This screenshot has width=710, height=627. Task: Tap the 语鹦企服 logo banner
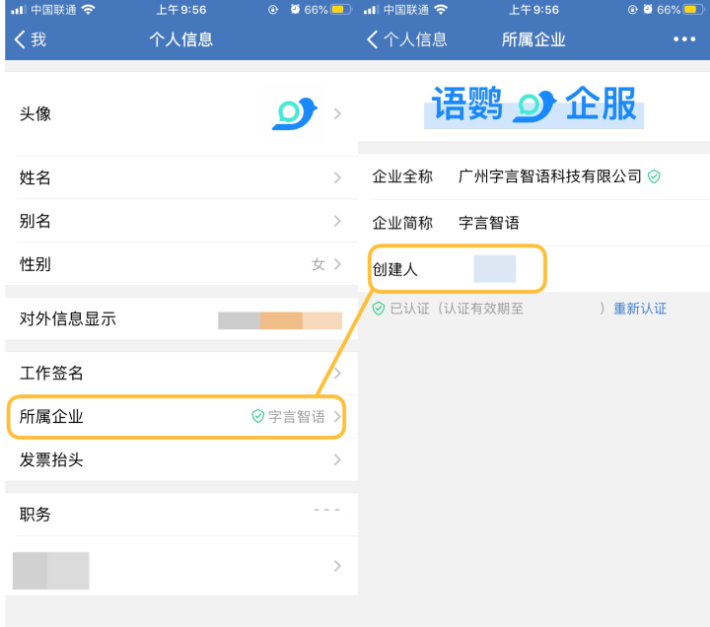533,105
